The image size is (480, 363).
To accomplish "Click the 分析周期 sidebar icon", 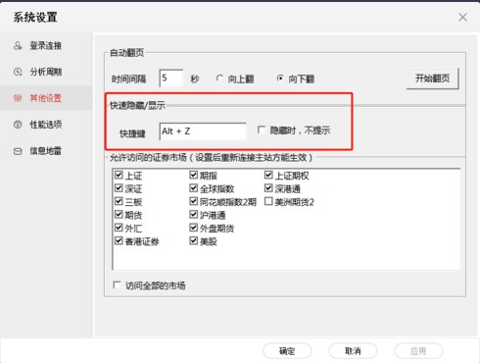I will click(18, 72).
